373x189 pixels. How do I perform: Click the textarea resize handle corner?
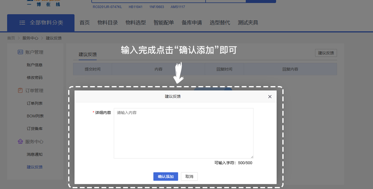pos(252,157)
